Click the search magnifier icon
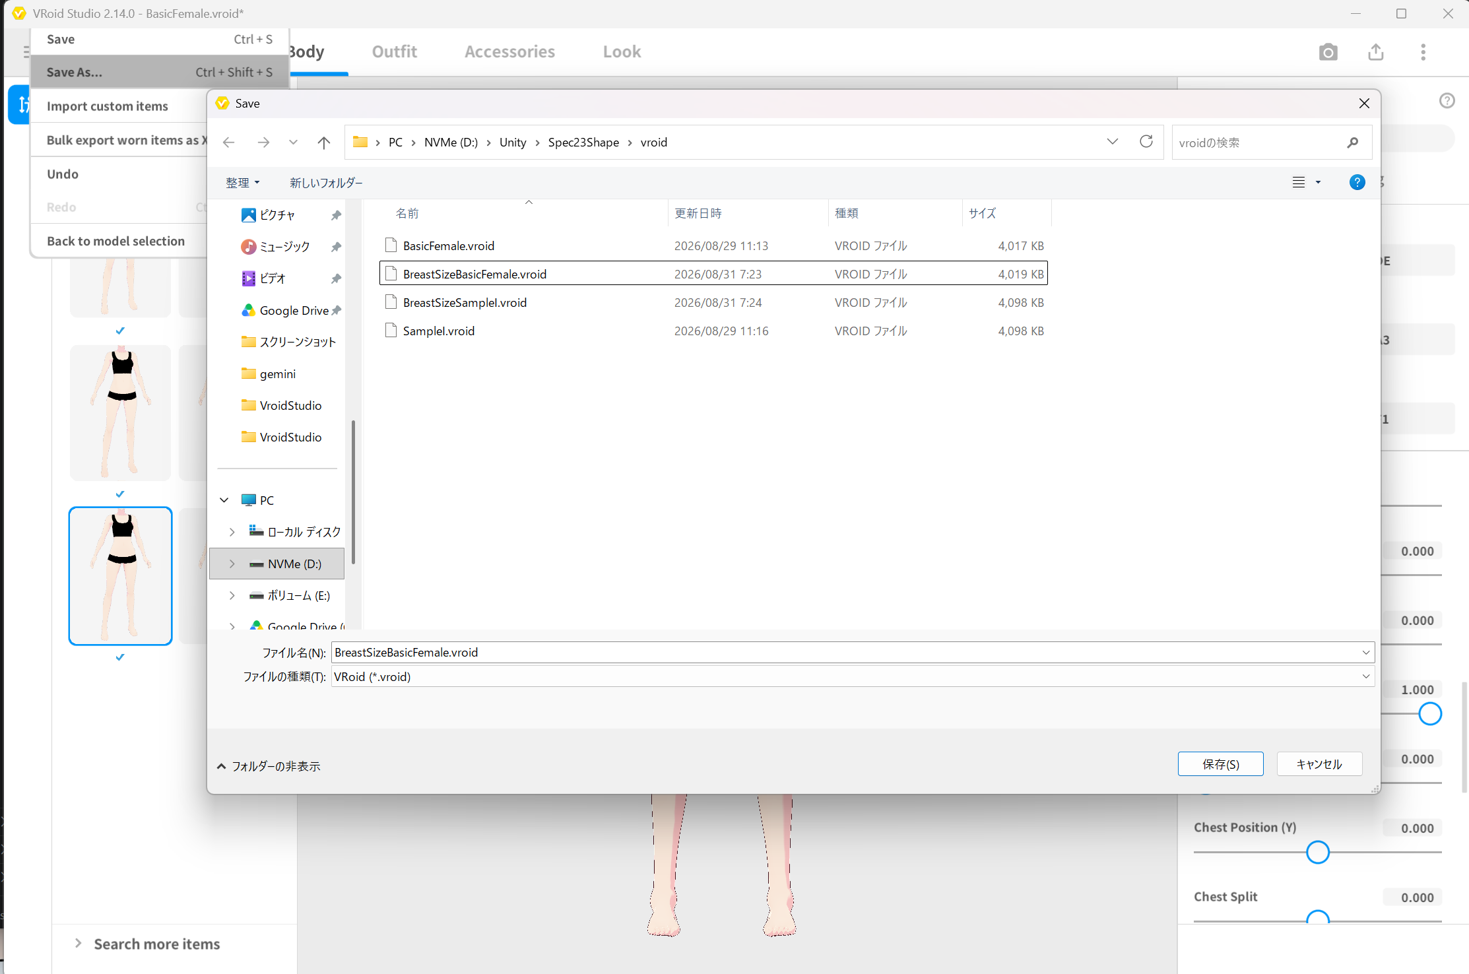Image resolution: width=1469 pixels, height=974 pixels. (x=1353, y=143)
